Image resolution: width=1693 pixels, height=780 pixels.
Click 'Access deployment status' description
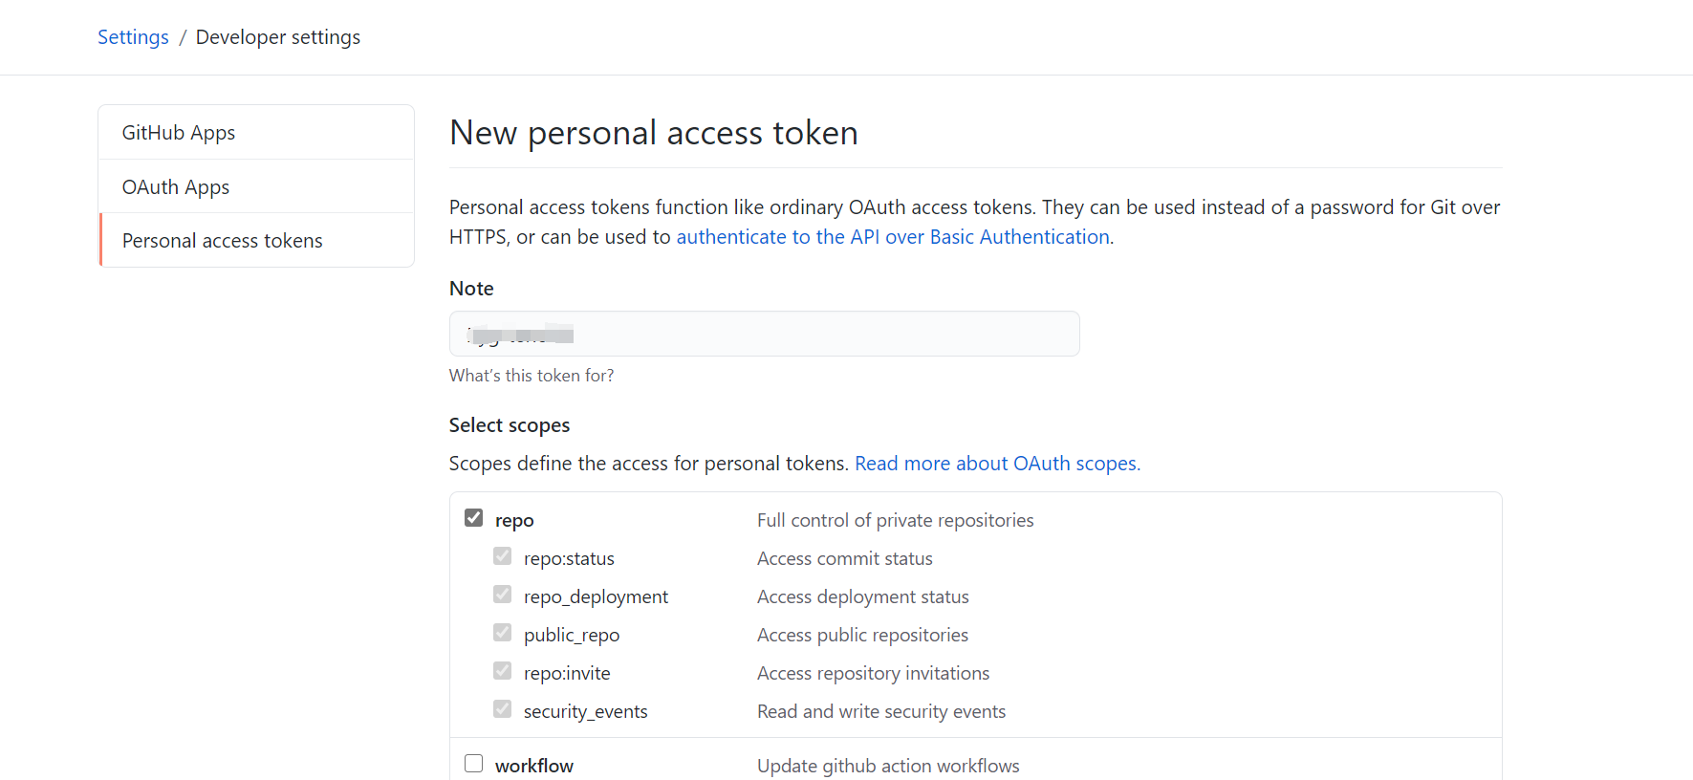[x=863, y=596]
